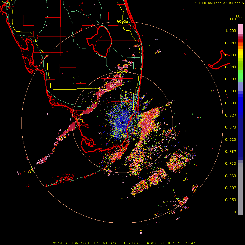
Task: Click the 0.573 scale value
Action: (x=231, y=127)
